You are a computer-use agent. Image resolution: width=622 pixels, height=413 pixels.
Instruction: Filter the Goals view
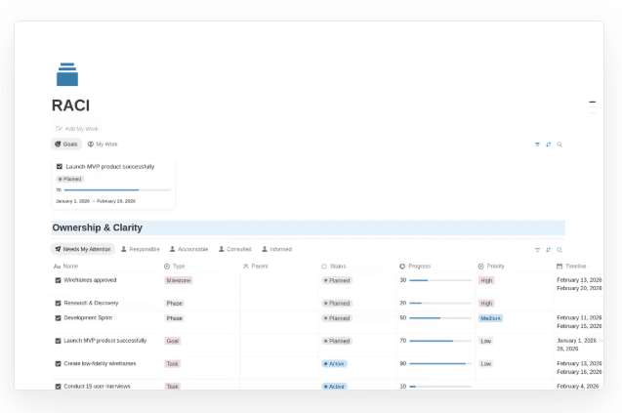click(537, 145)
